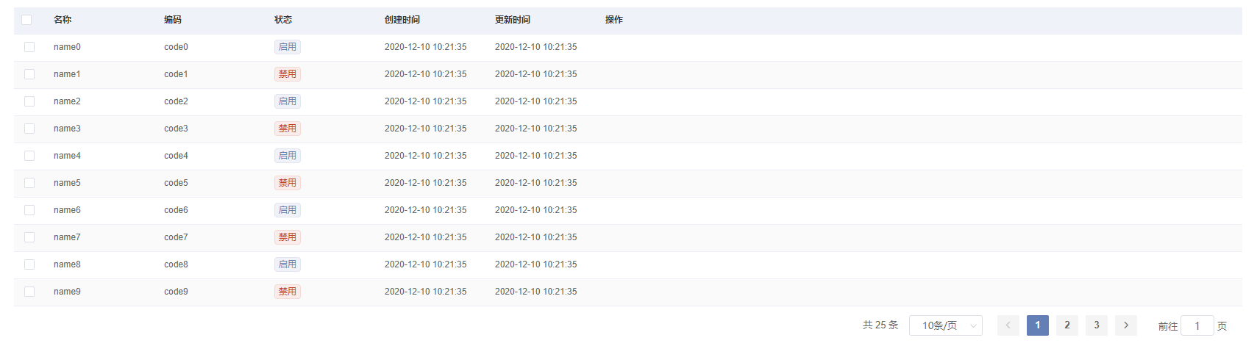Click the code4 cell
Screen dimensions: 1257x346
176,156
